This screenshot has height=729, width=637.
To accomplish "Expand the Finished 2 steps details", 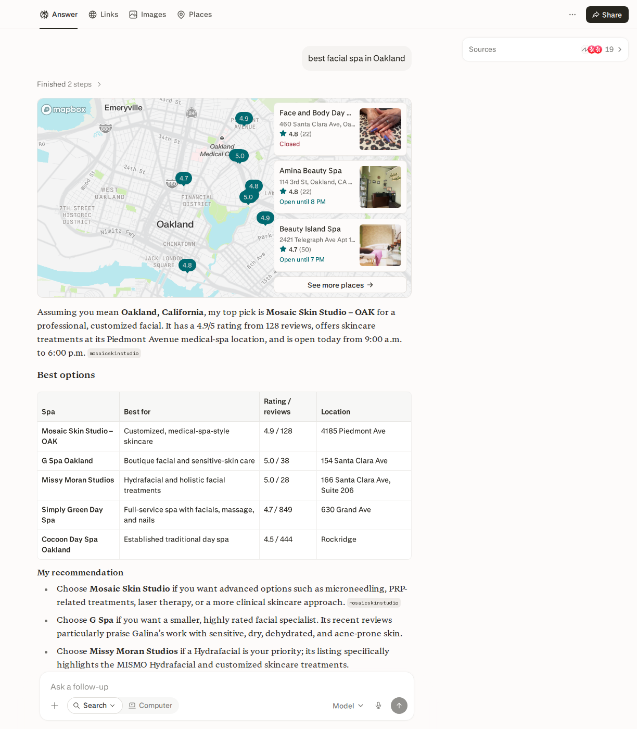I will (69, 84).
